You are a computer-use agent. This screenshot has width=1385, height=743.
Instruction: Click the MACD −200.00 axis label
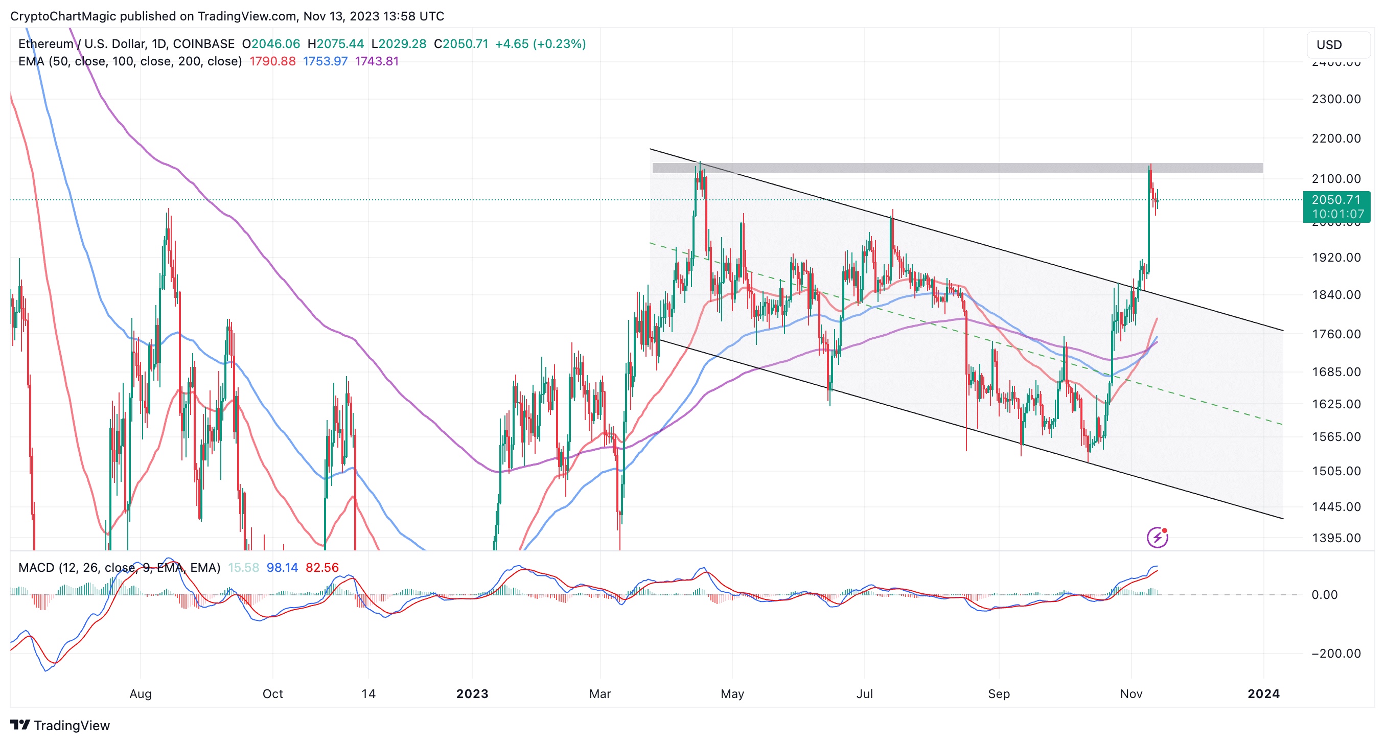tap(1336, 653)
